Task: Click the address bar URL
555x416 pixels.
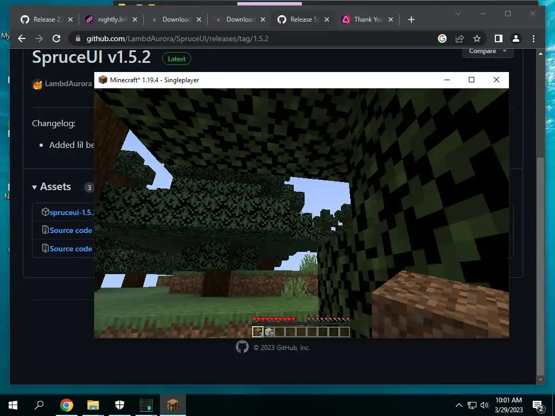Action: [177, 38]
